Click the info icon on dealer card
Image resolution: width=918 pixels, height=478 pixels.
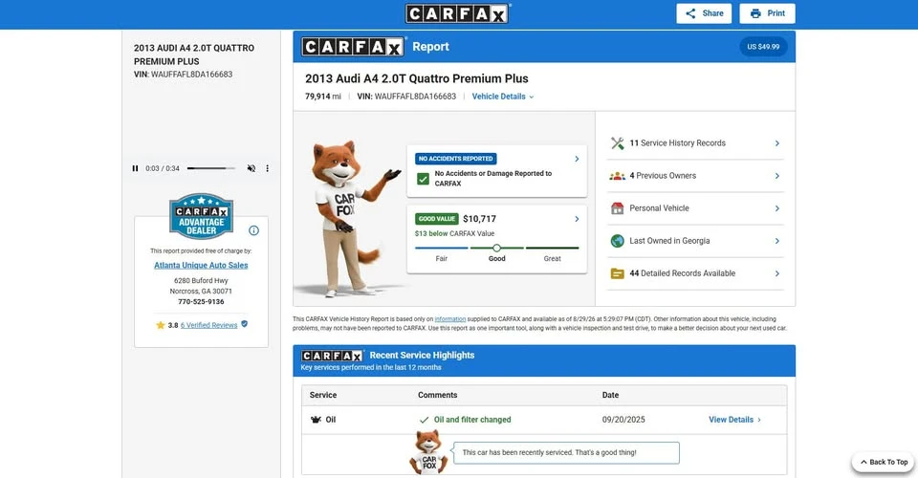(x=253, y=230)
